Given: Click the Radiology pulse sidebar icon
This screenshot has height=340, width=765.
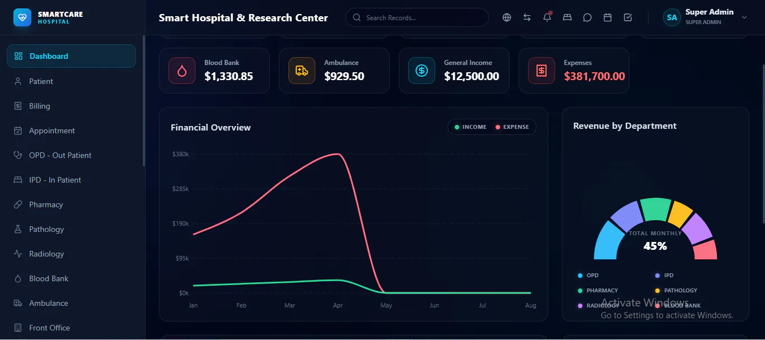Looking at the screenshot, I should 18,254.
